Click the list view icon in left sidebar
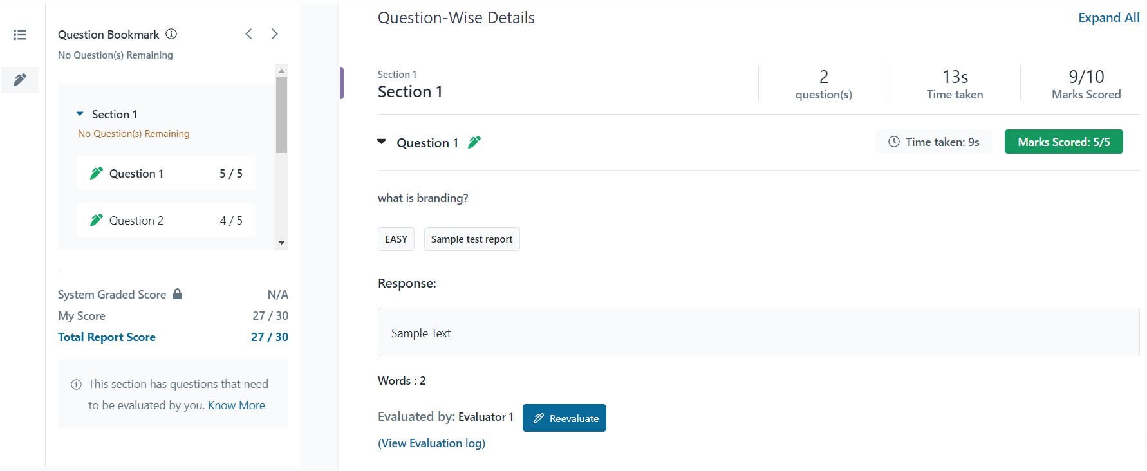The width and height of the screenshot is (1147, 471). point(20,35)
